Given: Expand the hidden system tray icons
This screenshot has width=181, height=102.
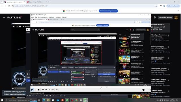Looking at the screenshot, I should tap(155, 100).
